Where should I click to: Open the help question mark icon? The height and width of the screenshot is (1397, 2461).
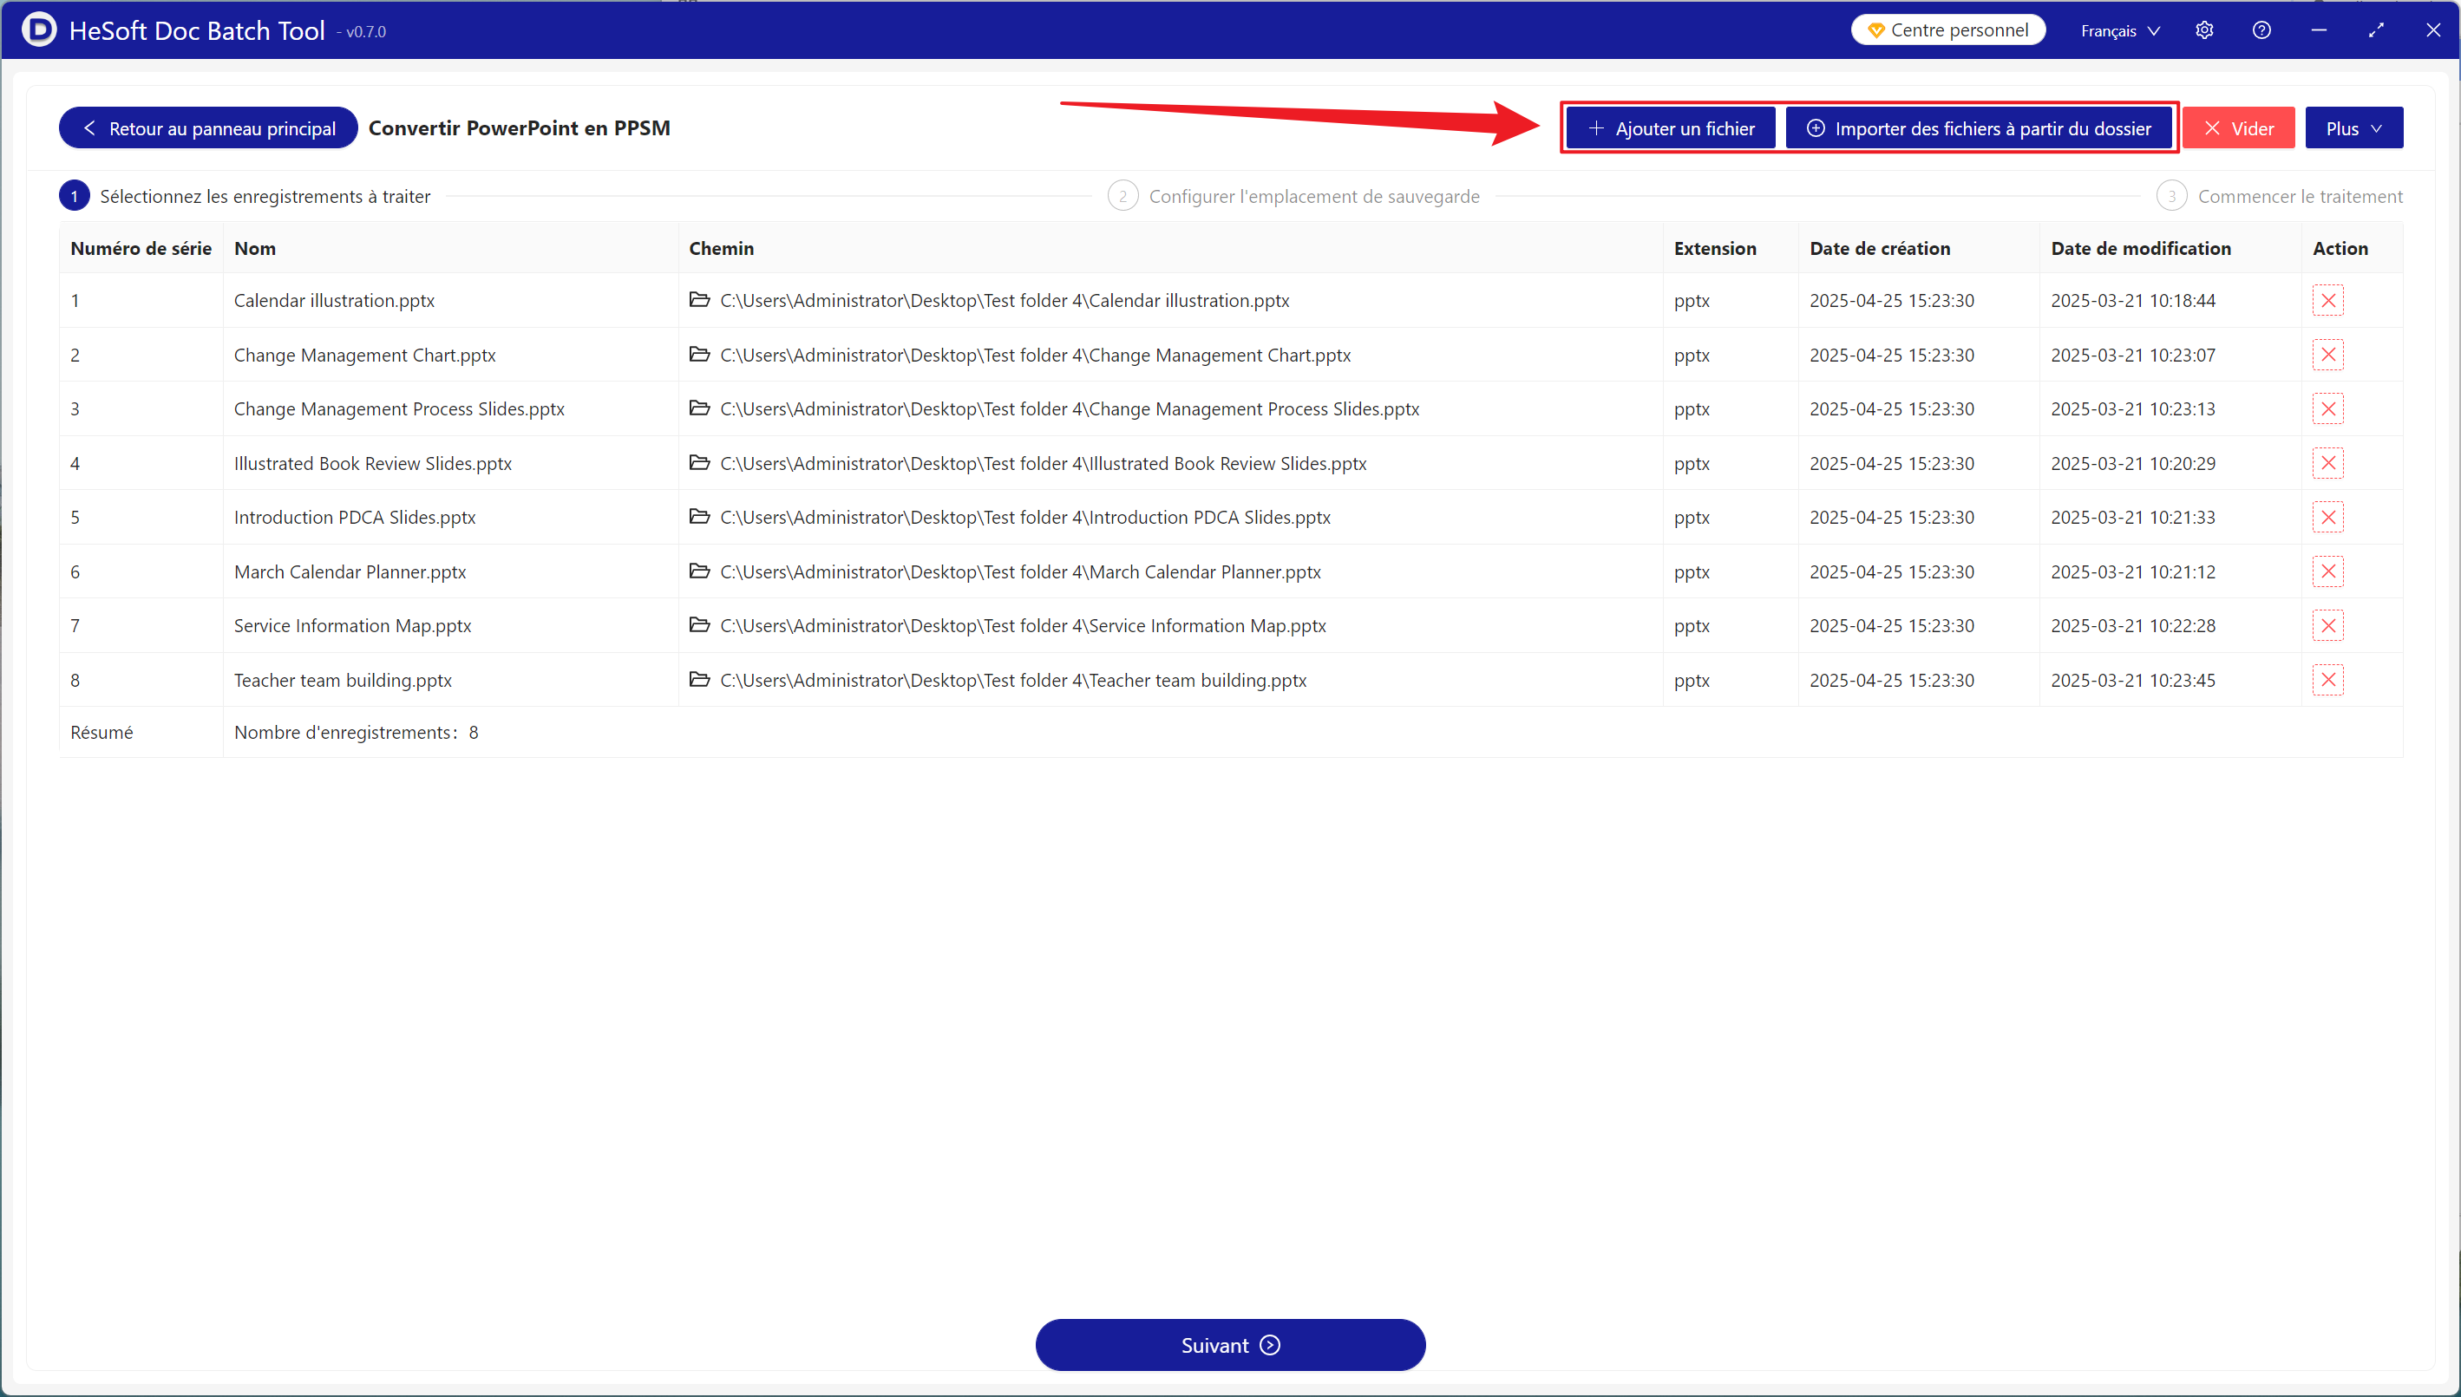tap(2261, 30)
